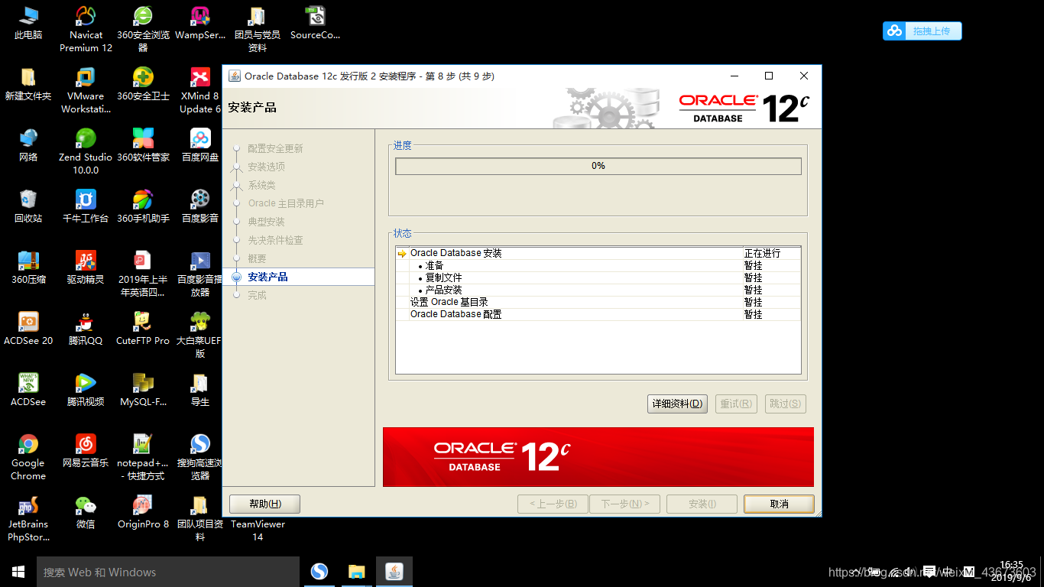Screen dimensions: 1044x587
Task: Select the WampServer desktop icon
Action: 200,22
